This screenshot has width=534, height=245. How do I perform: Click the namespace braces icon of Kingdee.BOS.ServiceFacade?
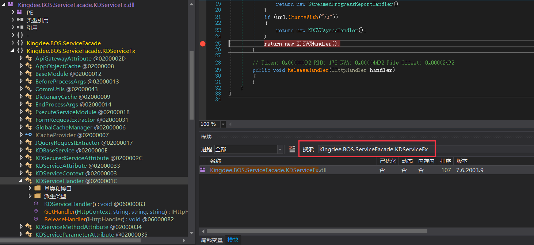(20, 43)
